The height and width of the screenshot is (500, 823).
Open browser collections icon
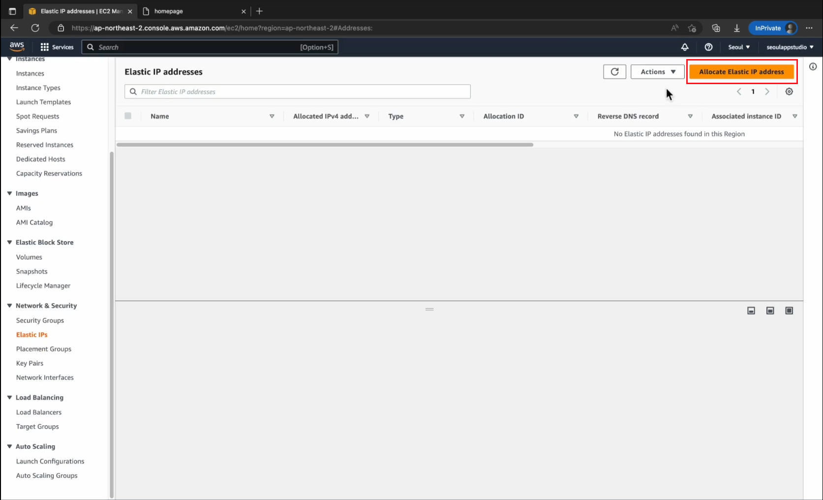716,28
